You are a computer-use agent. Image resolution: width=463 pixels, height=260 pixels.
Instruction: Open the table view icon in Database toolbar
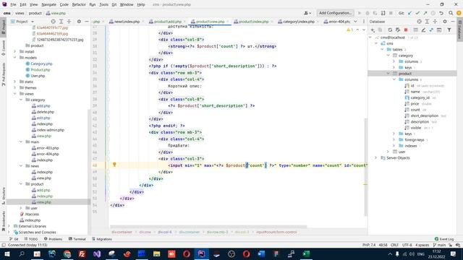click(x=415, y=30)
